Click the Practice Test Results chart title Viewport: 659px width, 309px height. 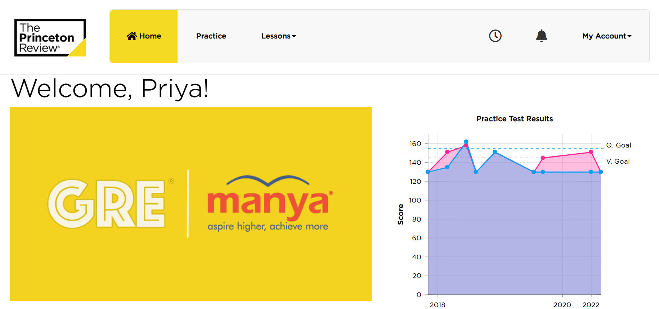click(515, 119)
